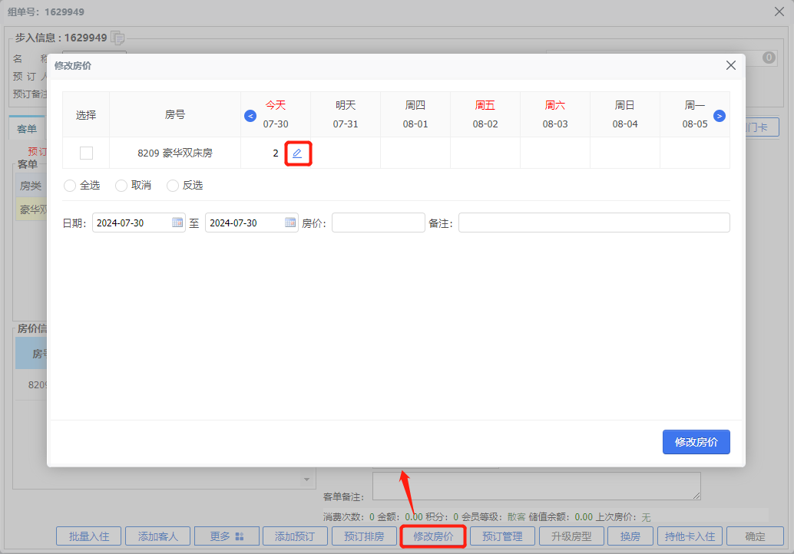Click the 周四 08-01 column header
794x554 pixels.
[415, 114]
